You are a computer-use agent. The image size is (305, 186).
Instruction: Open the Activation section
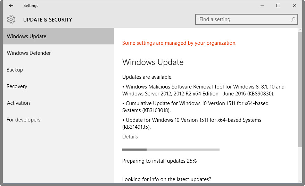[58, 103]
